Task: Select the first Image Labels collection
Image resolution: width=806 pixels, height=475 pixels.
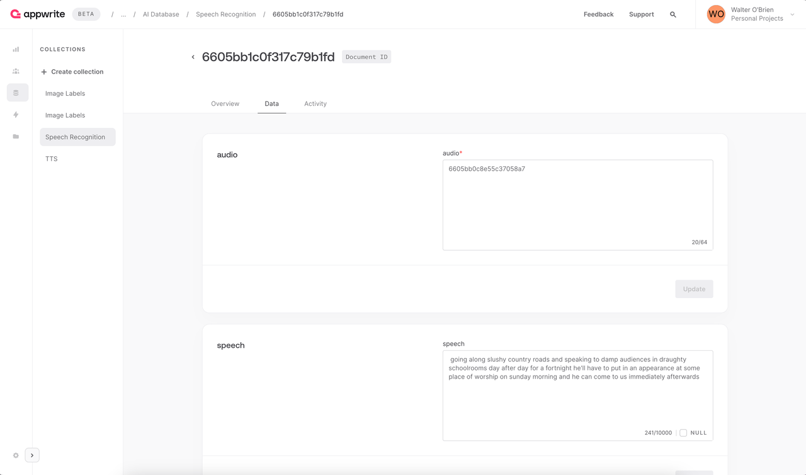Action: (x=65, y=93)
